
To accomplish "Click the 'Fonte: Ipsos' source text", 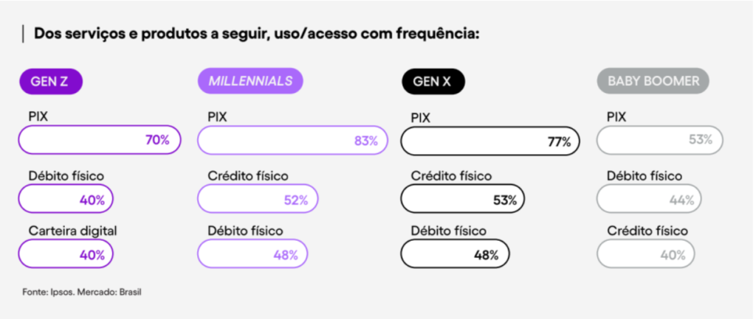I will point(47,292).
